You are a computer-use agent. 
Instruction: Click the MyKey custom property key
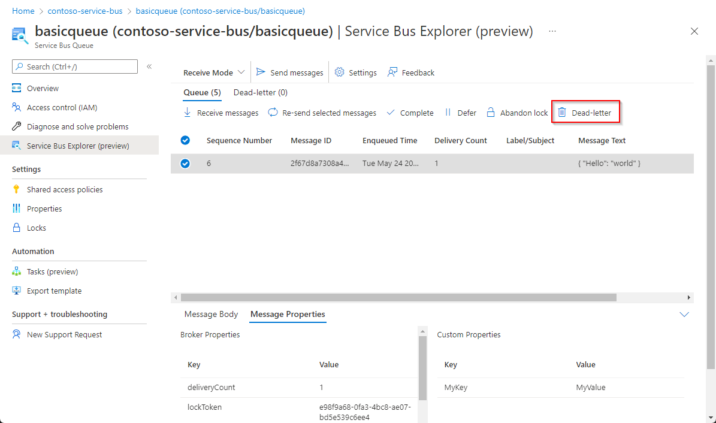coord(456,388)
